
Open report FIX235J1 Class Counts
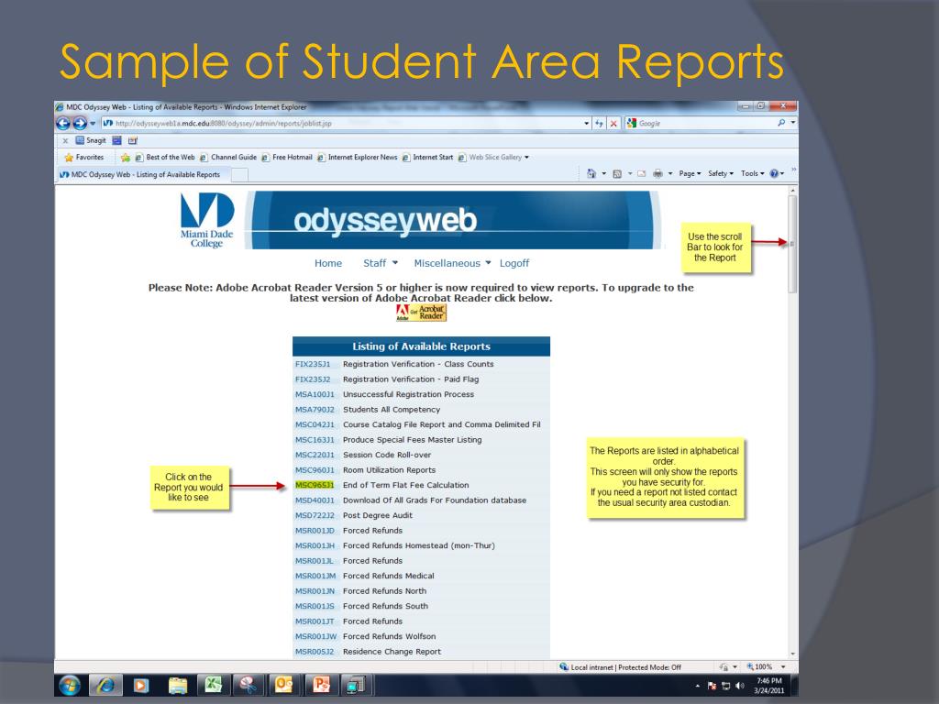tap(313, 364)
